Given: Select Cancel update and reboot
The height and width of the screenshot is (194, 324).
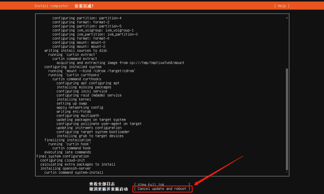Looking at the screenshot, I should [162, 189].
